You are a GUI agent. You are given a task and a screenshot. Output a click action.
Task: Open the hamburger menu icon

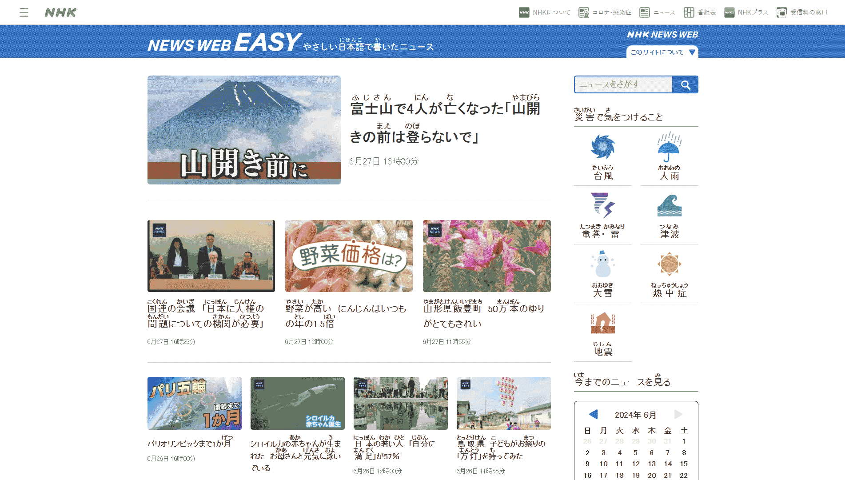coord(24,12)
